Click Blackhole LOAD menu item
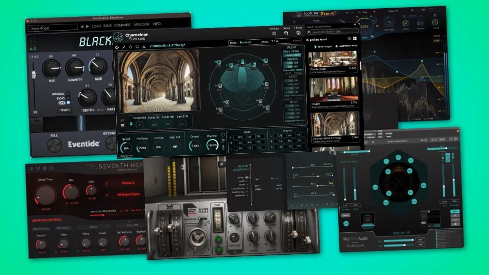This screenshot has height=275, width=489. [x=96, y=26]
